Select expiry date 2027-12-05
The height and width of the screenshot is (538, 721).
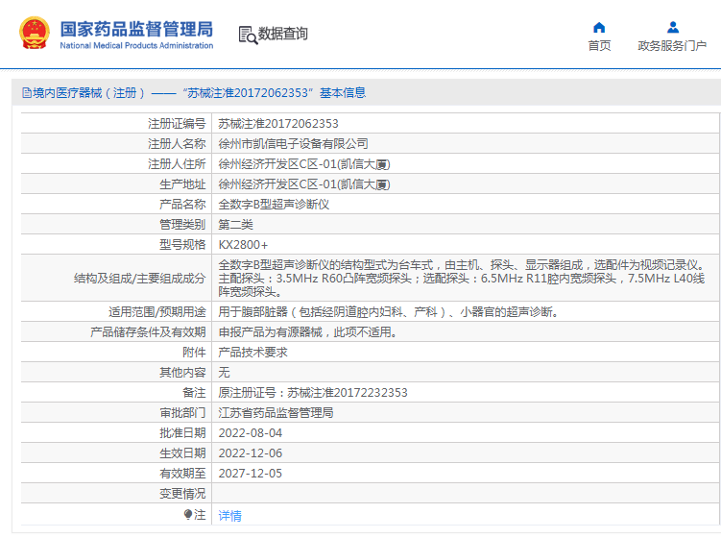point(251,474)
